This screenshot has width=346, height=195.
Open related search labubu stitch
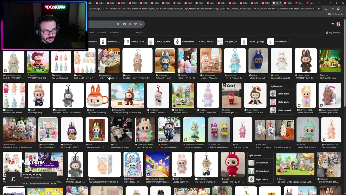(x=281, y=94)
